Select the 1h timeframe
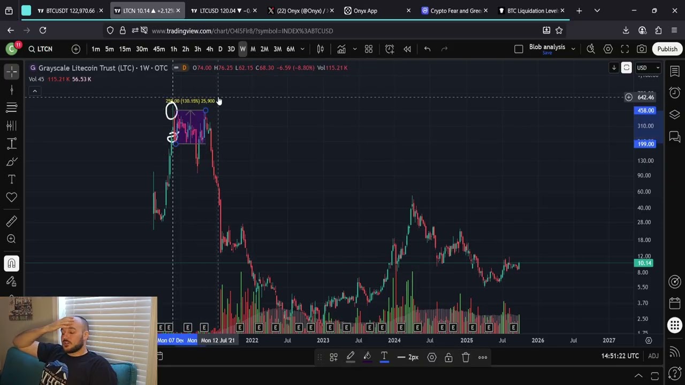This screenshot has height=385, width=685. tap(173, 49)
